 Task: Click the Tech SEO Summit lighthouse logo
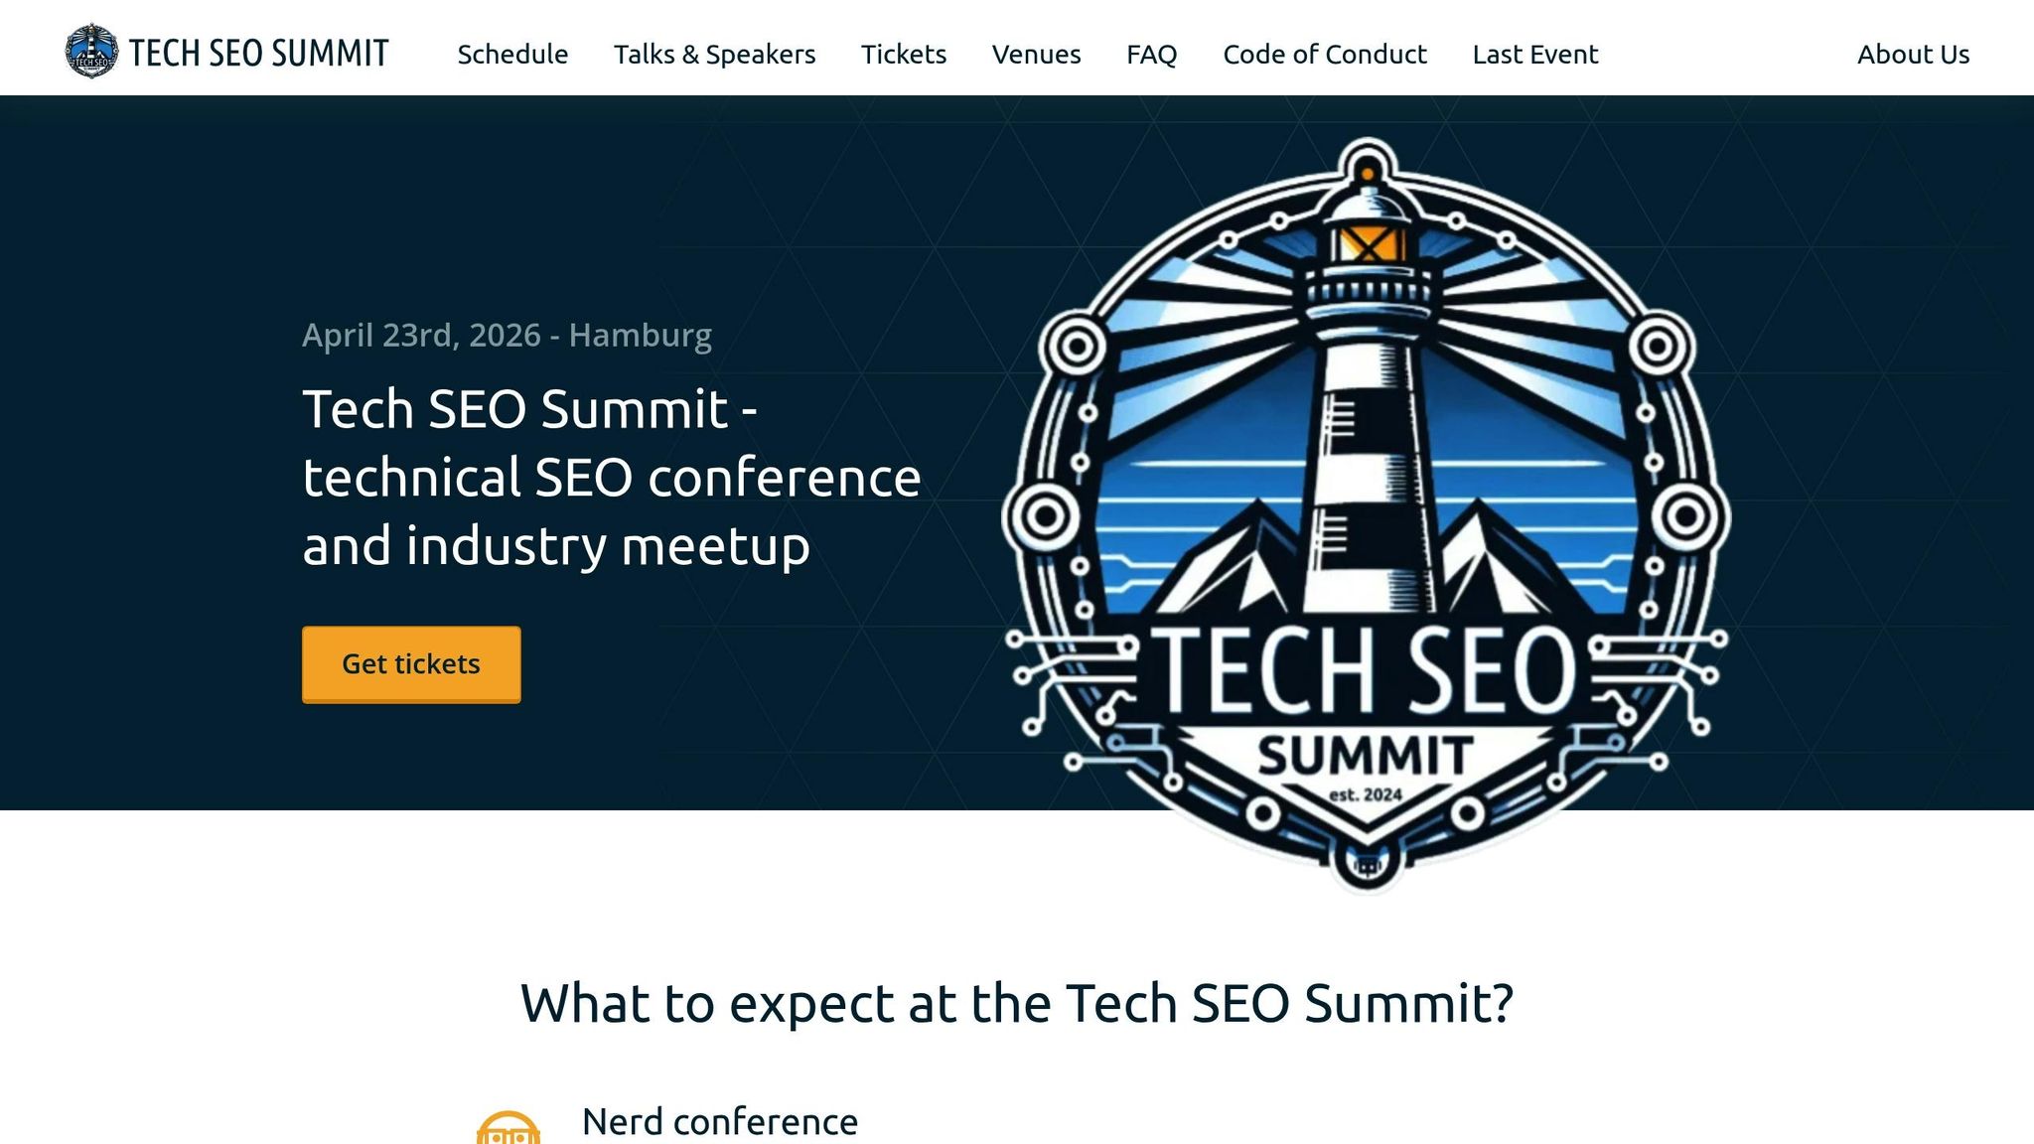(x=94, y=52)
